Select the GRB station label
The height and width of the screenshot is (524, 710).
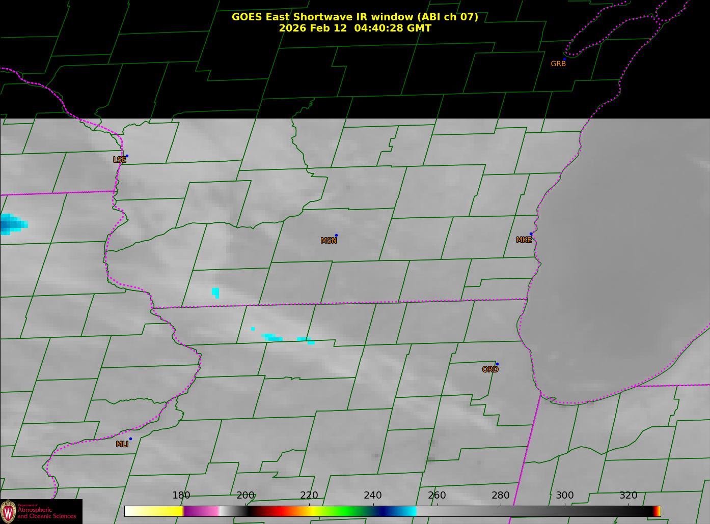[x=558, y=64]
